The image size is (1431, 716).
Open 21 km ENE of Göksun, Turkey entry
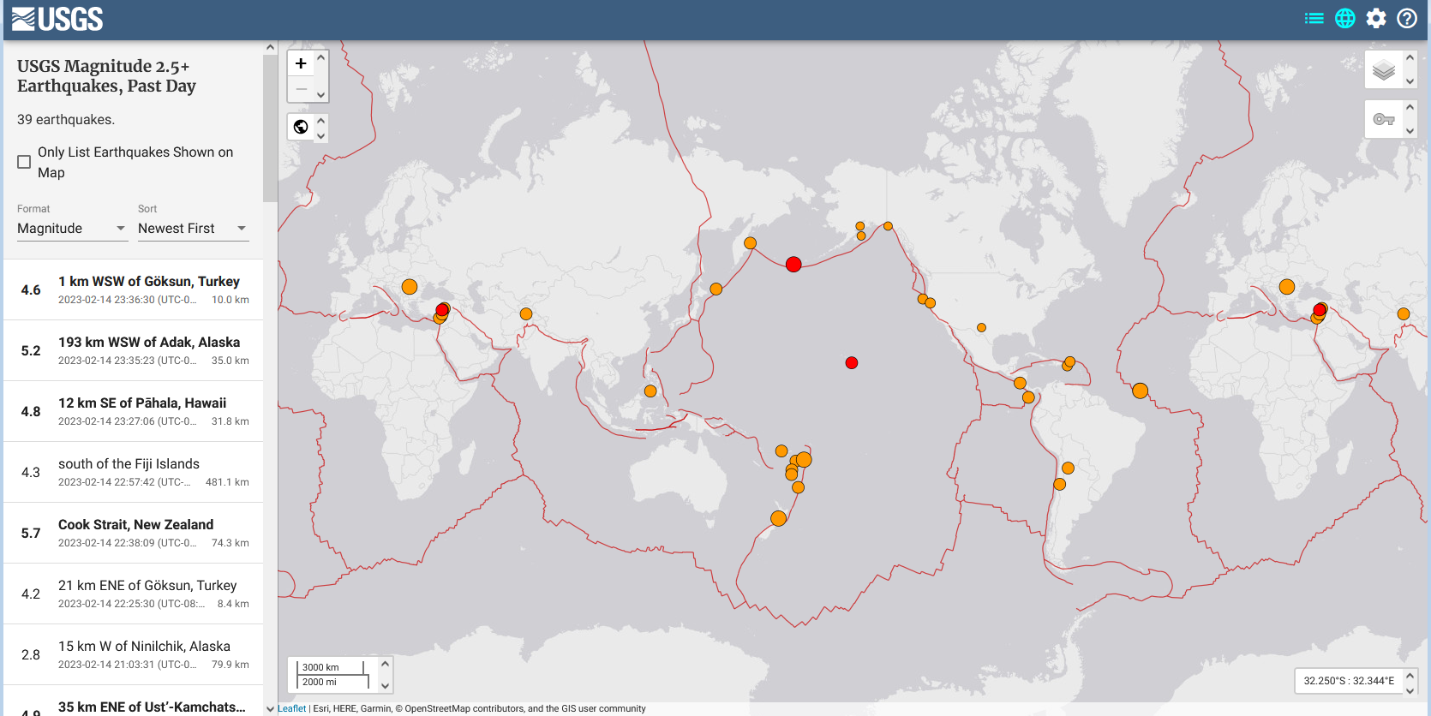coord(134,594)
